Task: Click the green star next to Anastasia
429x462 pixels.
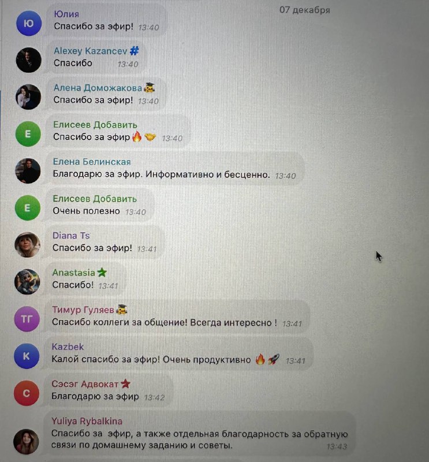Action: [102, 272]
